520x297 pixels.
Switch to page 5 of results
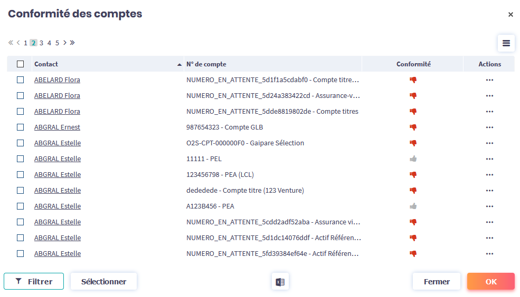pyautogui.click(x=57, y=43)
